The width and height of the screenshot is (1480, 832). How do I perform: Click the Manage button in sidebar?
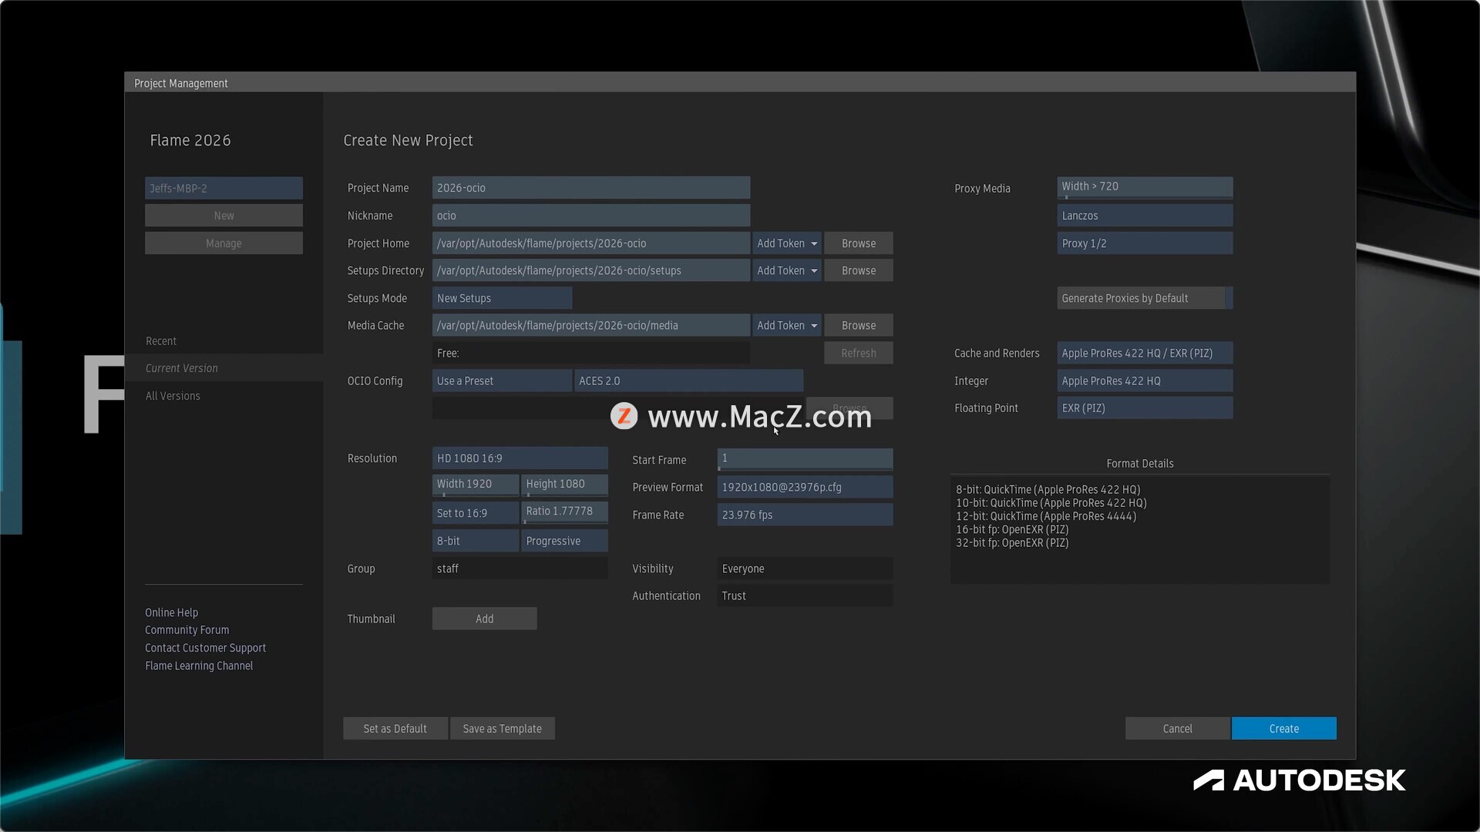point(224,243)
